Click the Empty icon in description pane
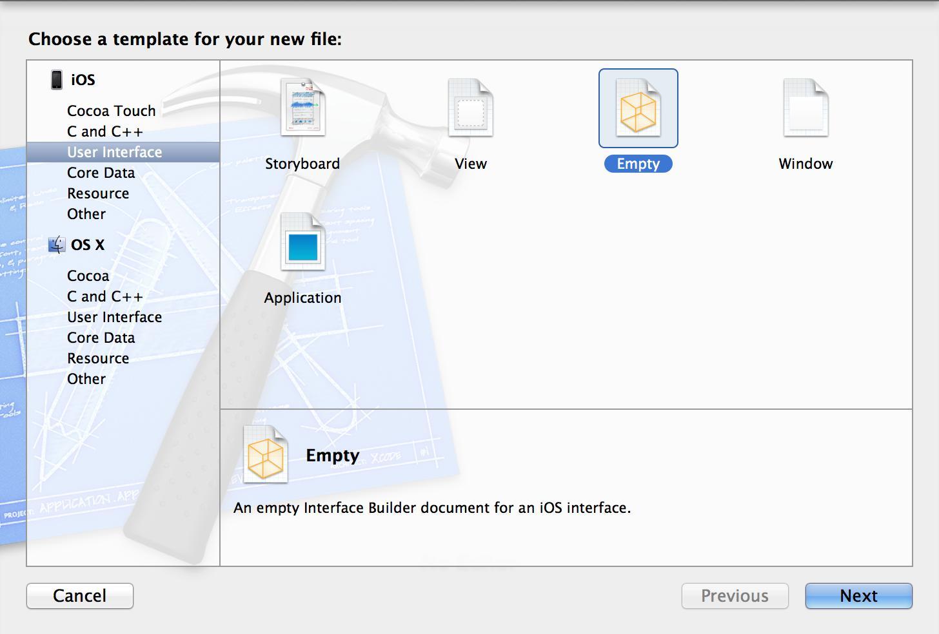 [x=265, y=454]
